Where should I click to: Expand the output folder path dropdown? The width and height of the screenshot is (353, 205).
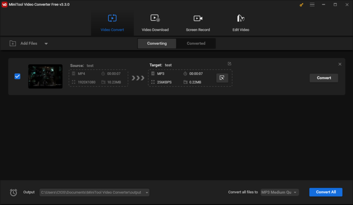coord(147,192)
